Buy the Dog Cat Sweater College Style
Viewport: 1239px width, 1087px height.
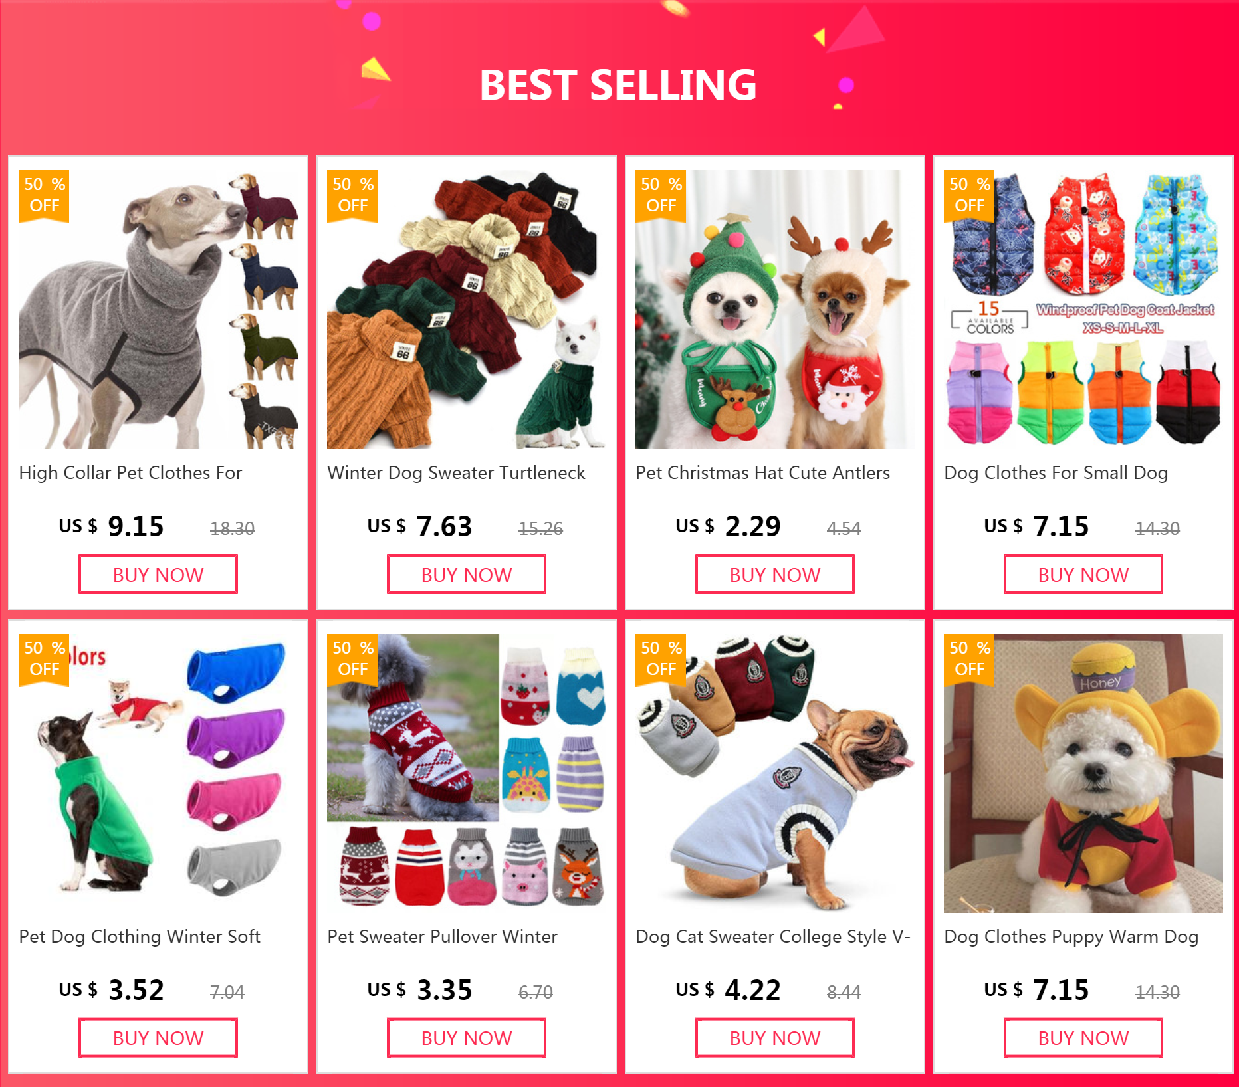click(775, 1038)
